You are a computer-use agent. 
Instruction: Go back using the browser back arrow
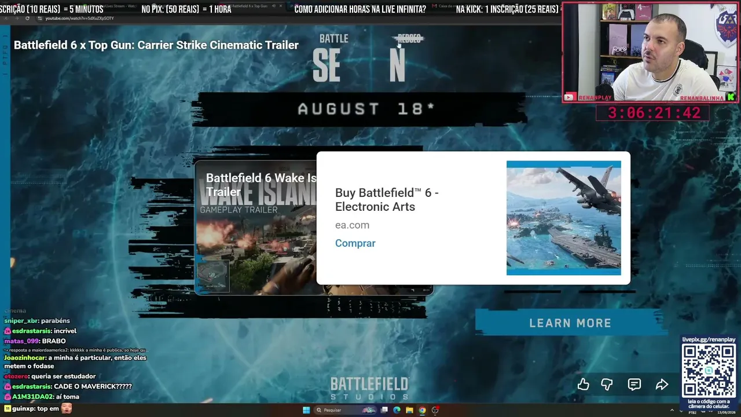tap(7, 18)
